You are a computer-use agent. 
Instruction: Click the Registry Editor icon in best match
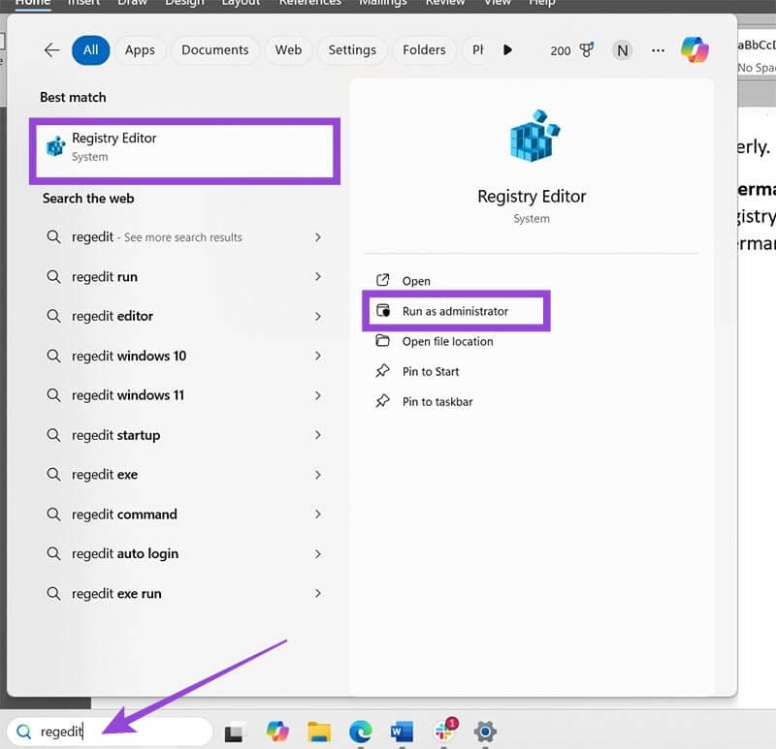55,146
